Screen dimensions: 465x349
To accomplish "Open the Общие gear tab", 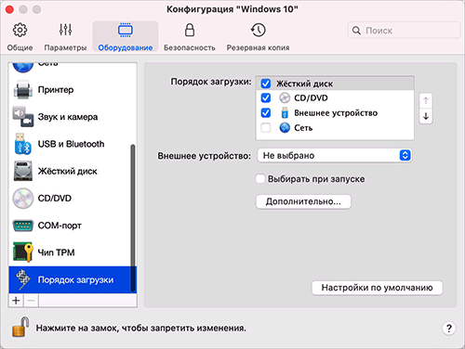I will click(20, 36).
